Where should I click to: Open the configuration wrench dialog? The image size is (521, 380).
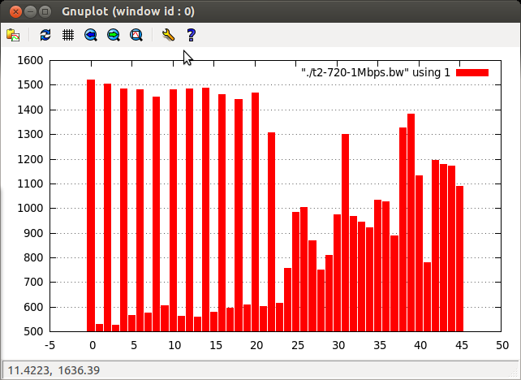168,35
